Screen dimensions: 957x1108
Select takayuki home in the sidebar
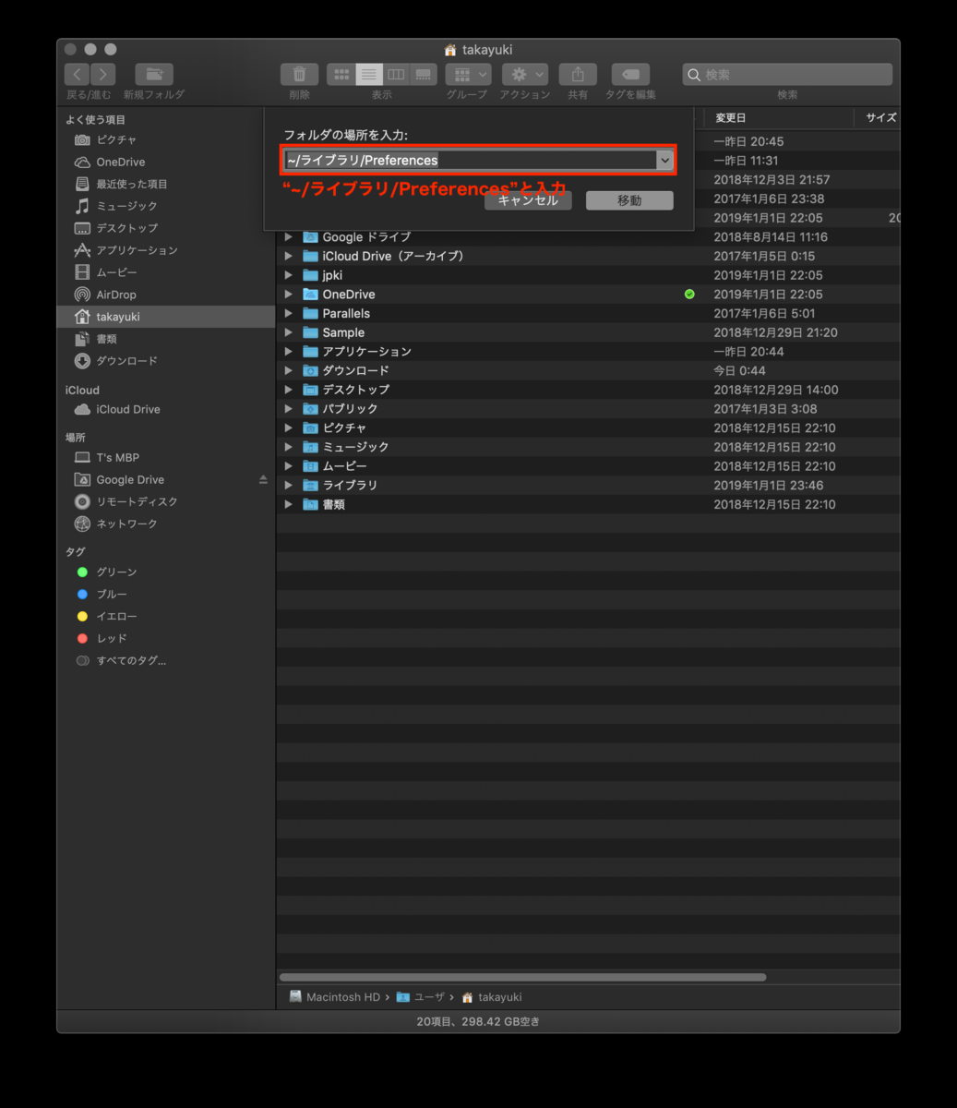166,317
